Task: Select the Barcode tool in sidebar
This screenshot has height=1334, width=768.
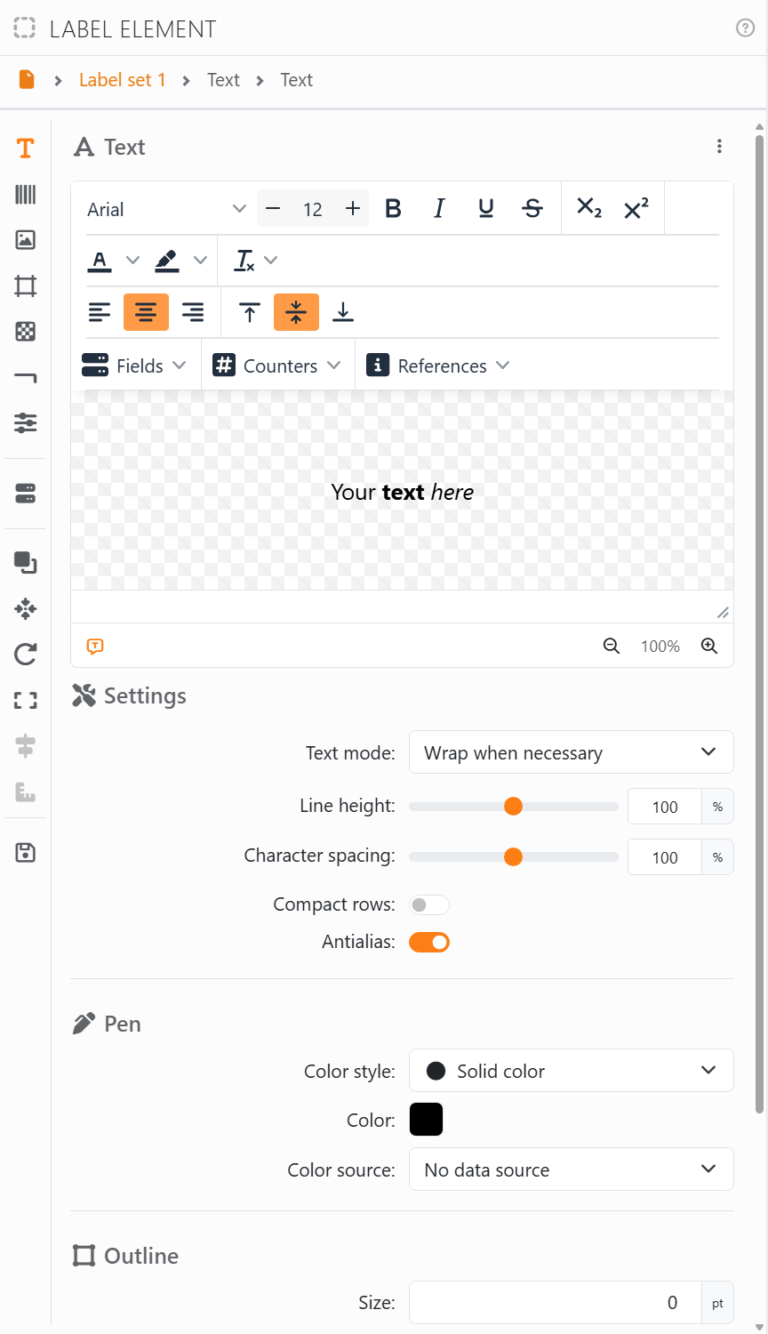Action: 25,194
